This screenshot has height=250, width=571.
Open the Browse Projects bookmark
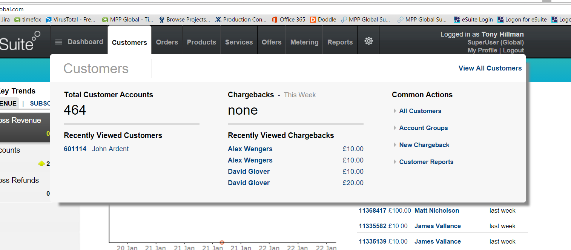[184, 20]
